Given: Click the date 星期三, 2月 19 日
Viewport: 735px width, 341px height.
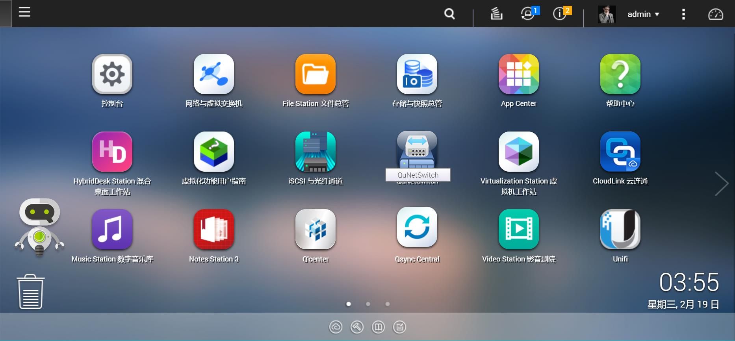Looking at the screenshot, I should tap(683, 304).
